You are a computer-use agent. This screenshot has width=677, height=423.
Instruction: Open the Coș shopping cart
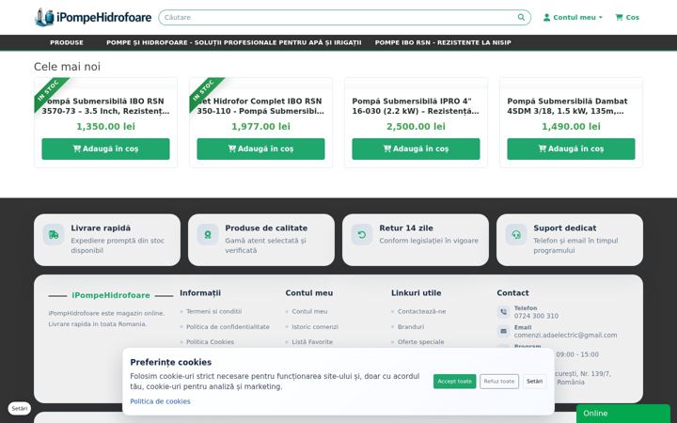627,17
